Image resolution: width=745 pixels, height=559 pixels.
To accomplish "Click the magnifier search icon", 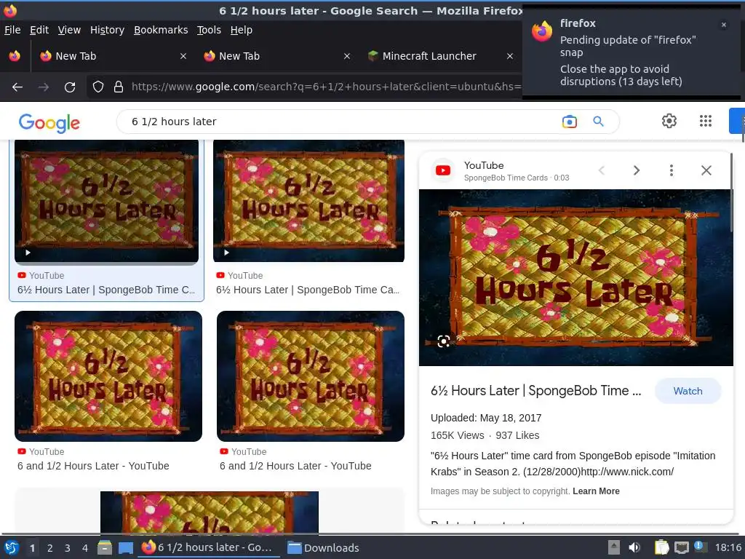I will (x=598, y=122).
